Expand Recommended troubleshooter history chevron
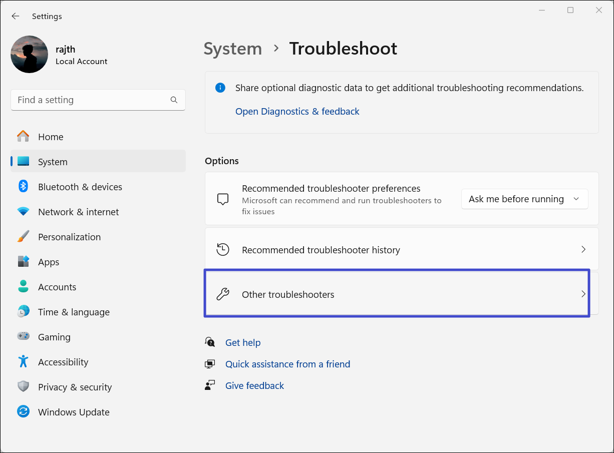 tap(583, 249)
